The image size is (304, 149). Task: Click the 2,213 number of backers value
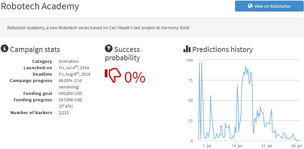[64, 112]
